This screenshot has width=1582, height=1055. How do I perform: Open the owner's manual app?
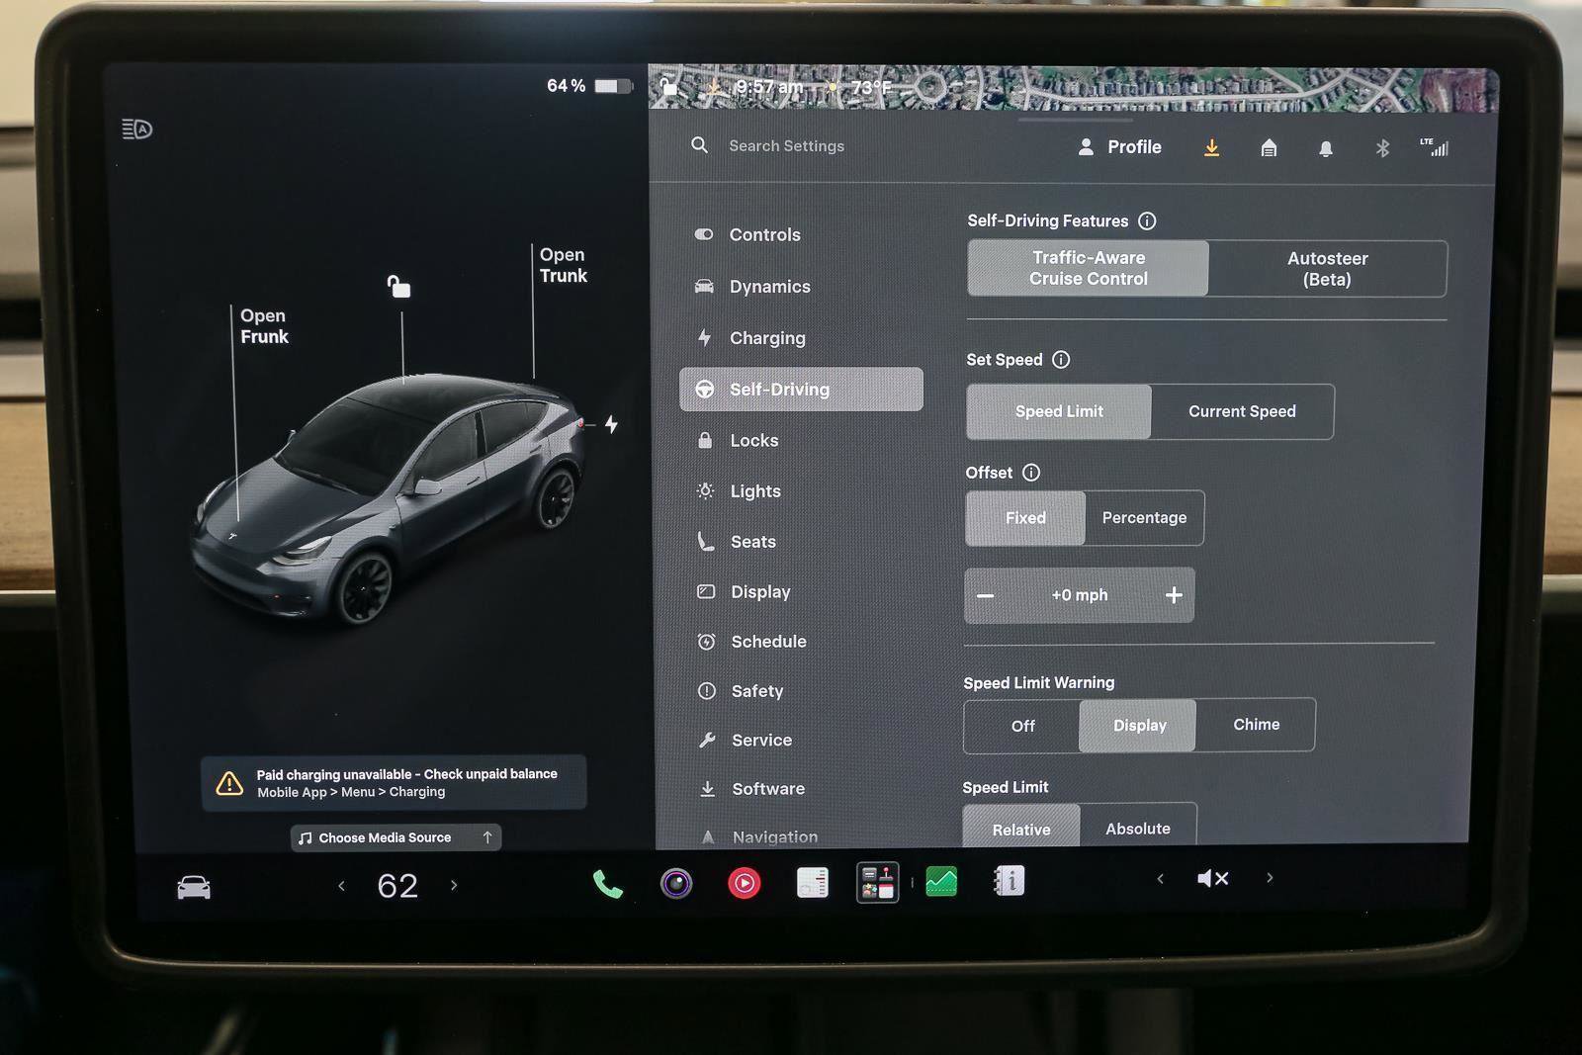(1009, 880)
